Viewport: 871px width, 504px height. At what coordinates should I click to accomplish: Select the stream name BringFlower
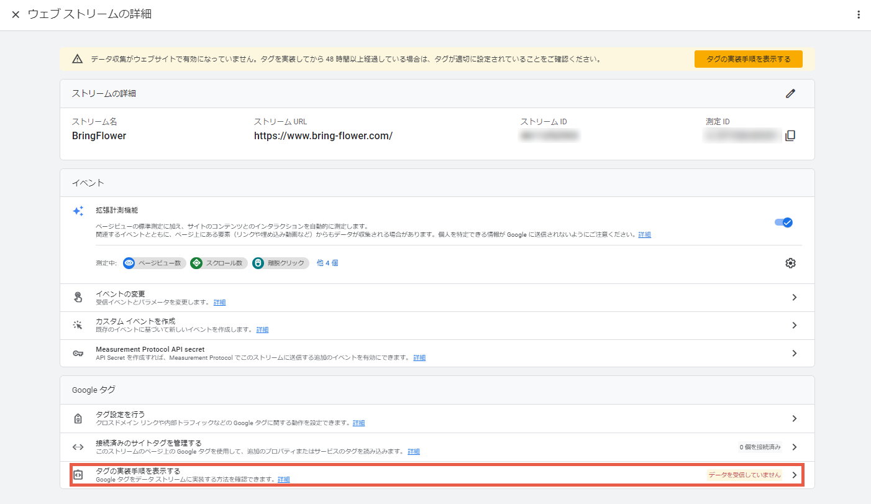(x=99, y=135)
